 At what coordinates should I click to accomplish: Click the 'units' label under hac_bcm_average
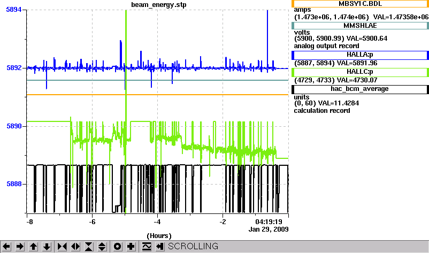click(302, 97)
